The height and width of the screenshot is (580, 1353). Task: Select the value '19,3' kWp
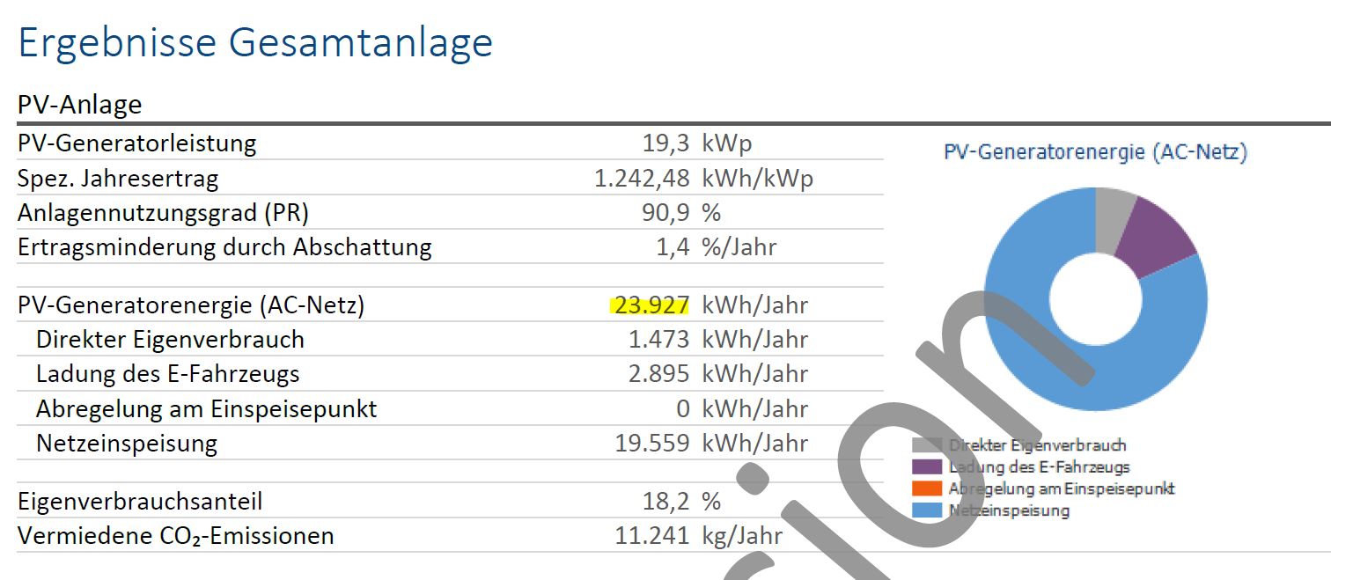(x=666, y=143)
